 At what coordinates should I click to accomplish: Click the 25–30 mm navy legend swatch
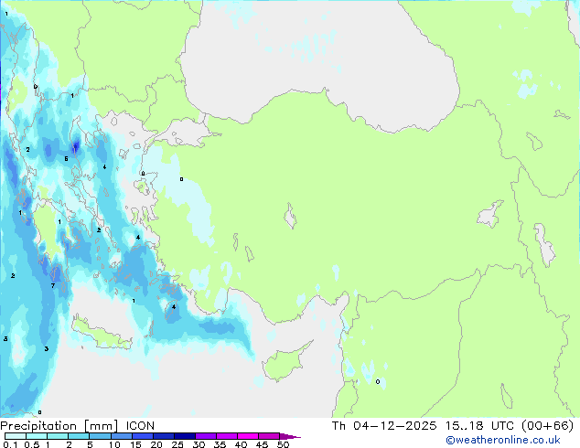pyautogui.click(x=185, y=436)
